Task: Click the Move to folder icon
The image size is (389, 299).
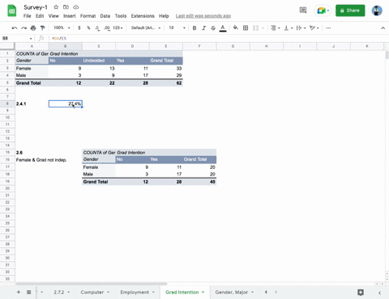Action: 66,7
